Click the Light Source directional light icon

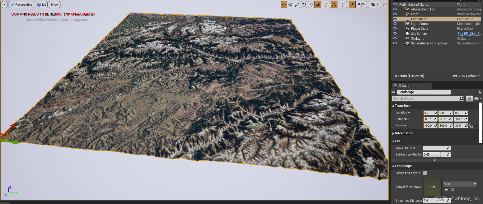tap(407, 24)
